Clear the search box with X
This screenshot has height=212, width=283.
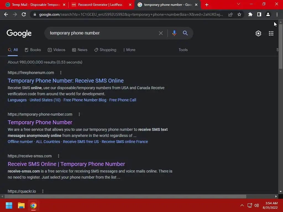pos(161,33)
